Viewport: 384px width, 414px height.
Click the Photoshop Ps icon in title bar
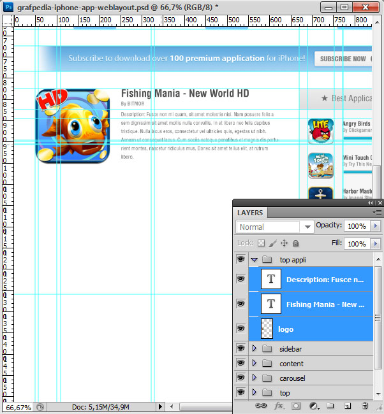tap(8, 7)
